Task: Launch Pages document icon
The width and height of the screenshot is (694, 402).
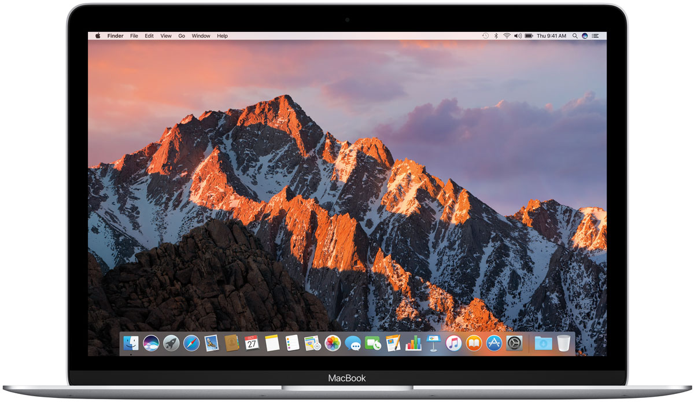Action: (x=393, y=343)
